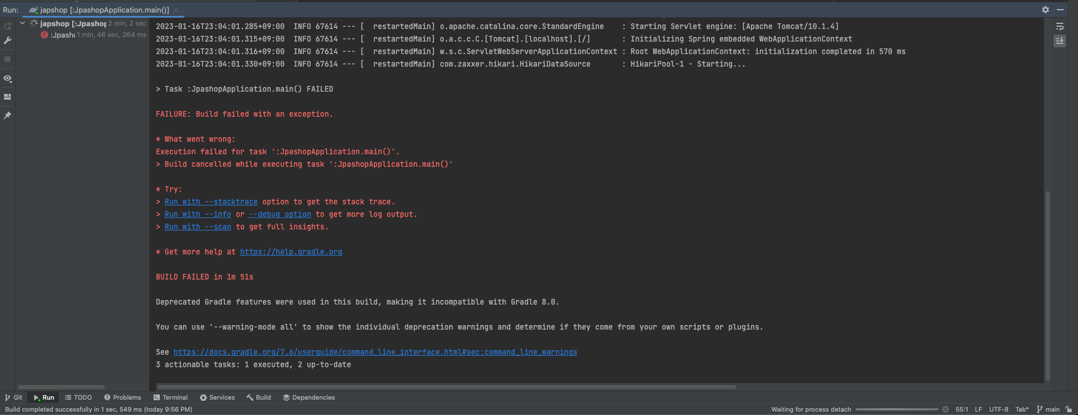Click the process detach progress bar
This screenshot has height=415, width=1078.
click(x=897, y=409)
